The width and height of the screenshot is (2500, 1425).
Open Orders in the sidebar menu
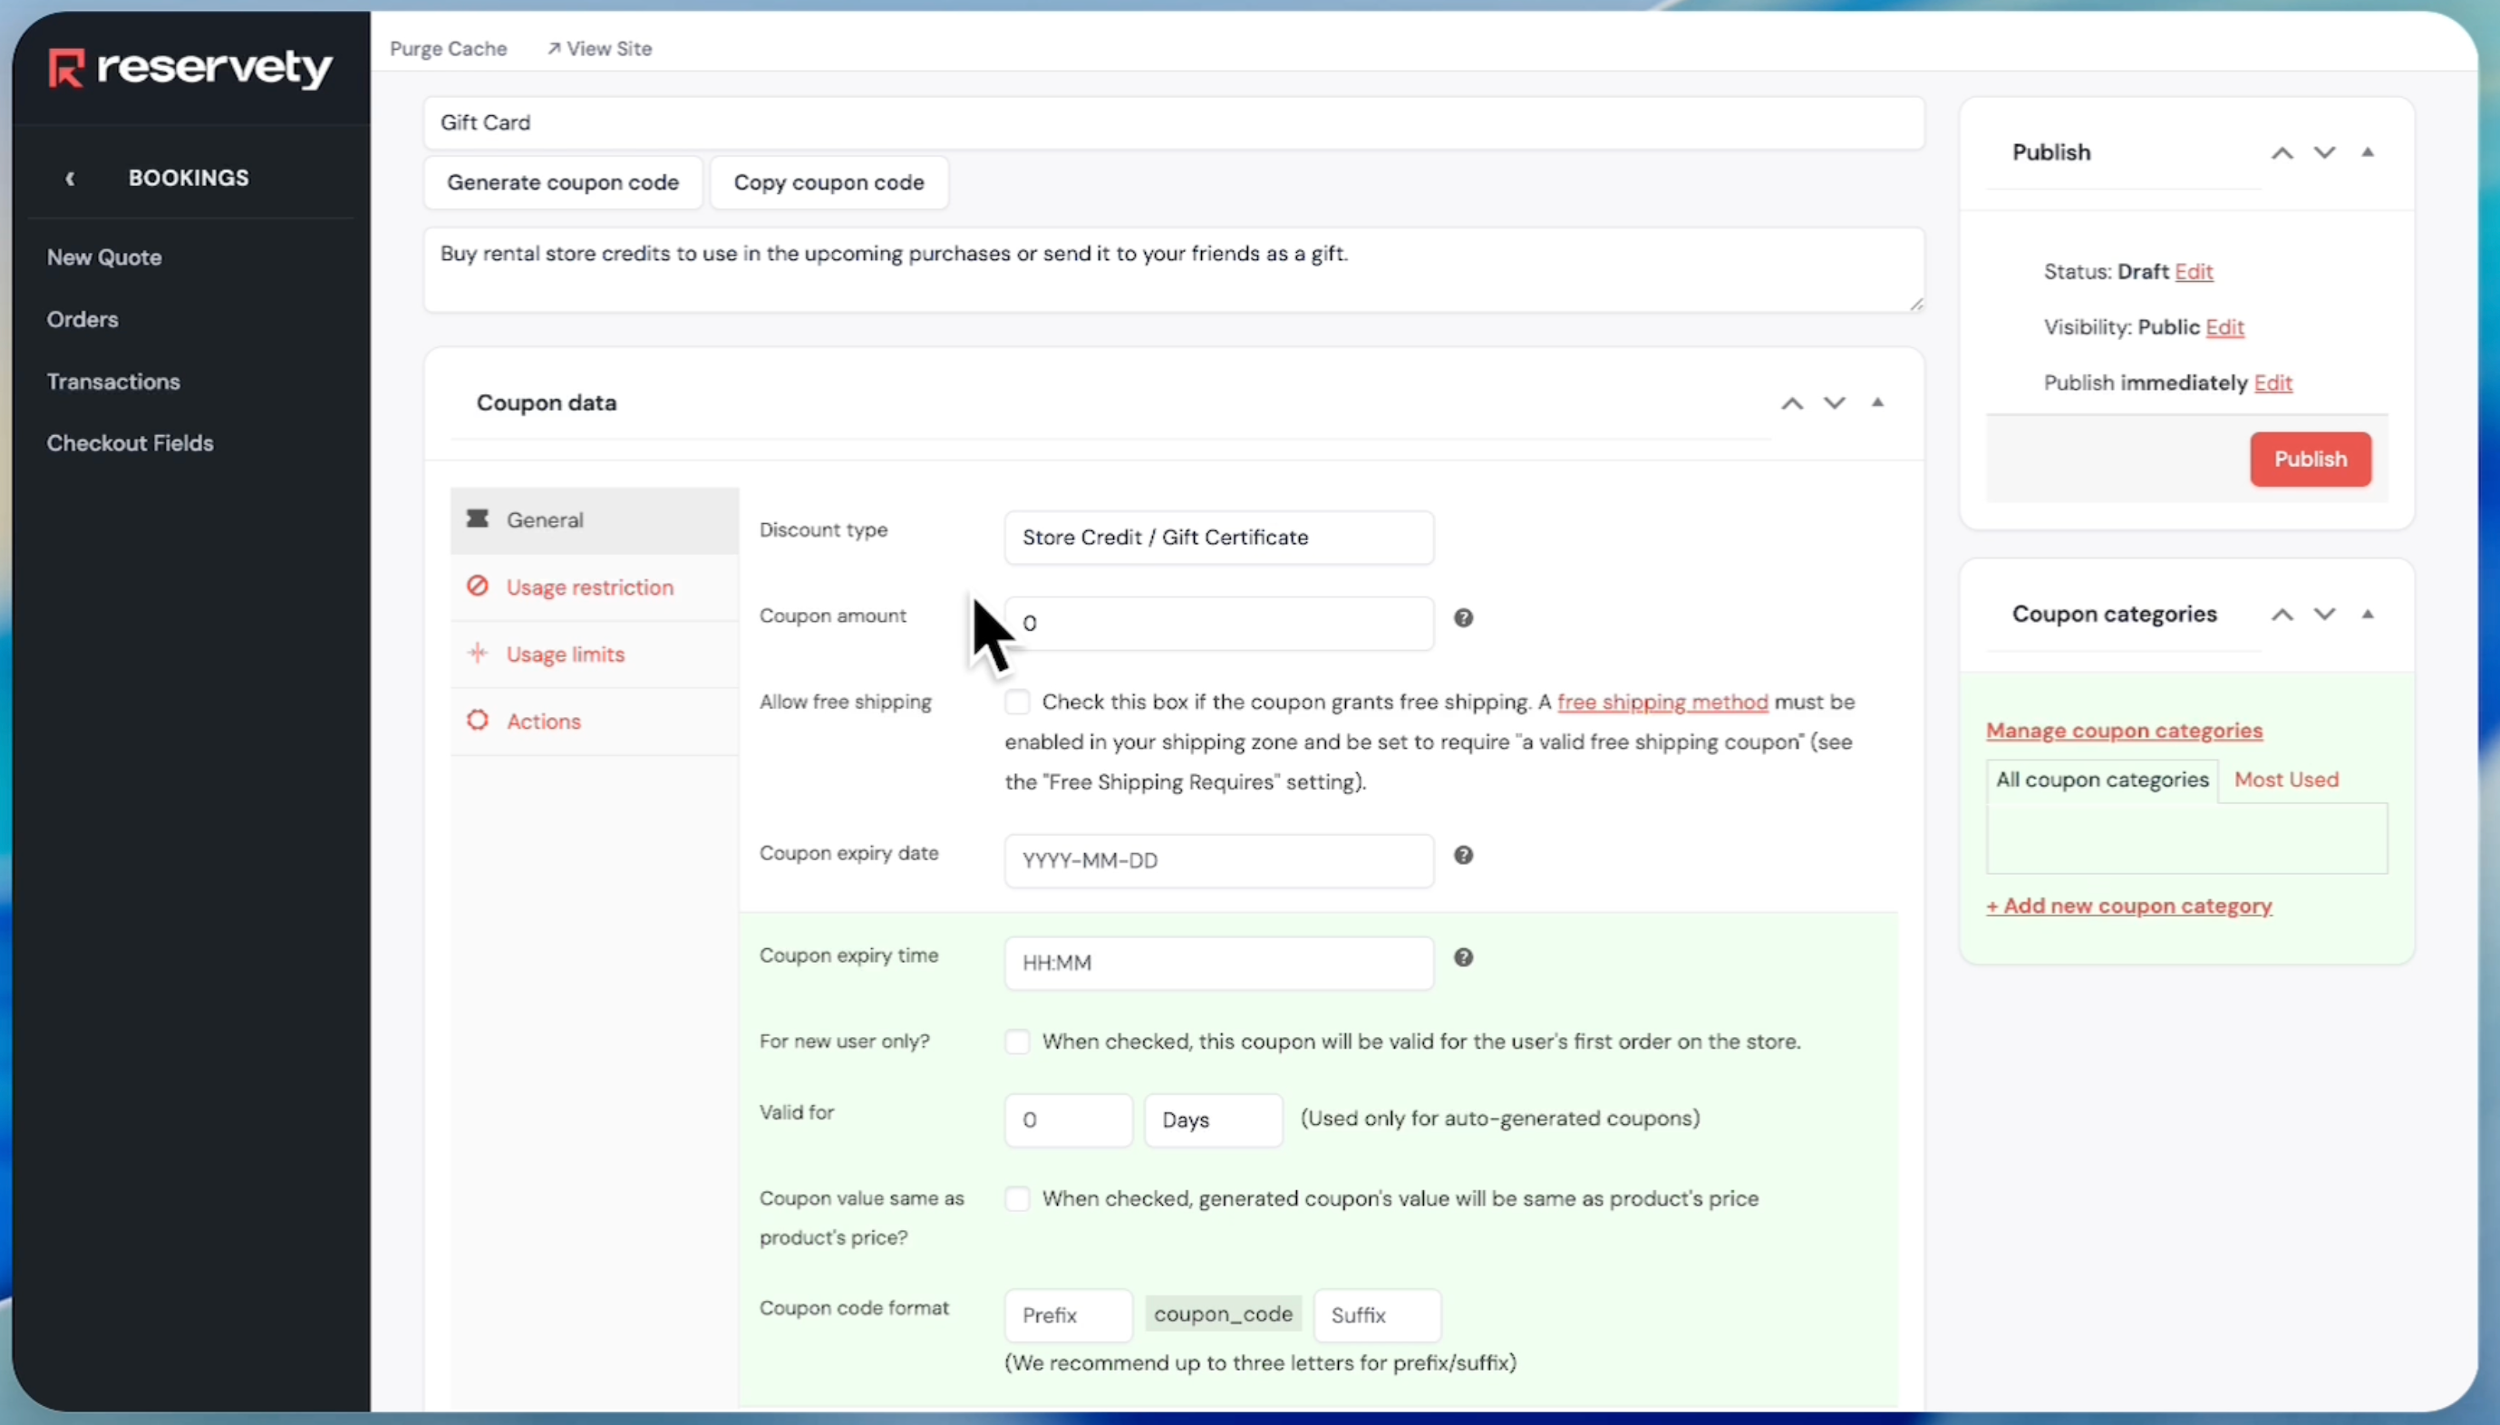(82, 319)
